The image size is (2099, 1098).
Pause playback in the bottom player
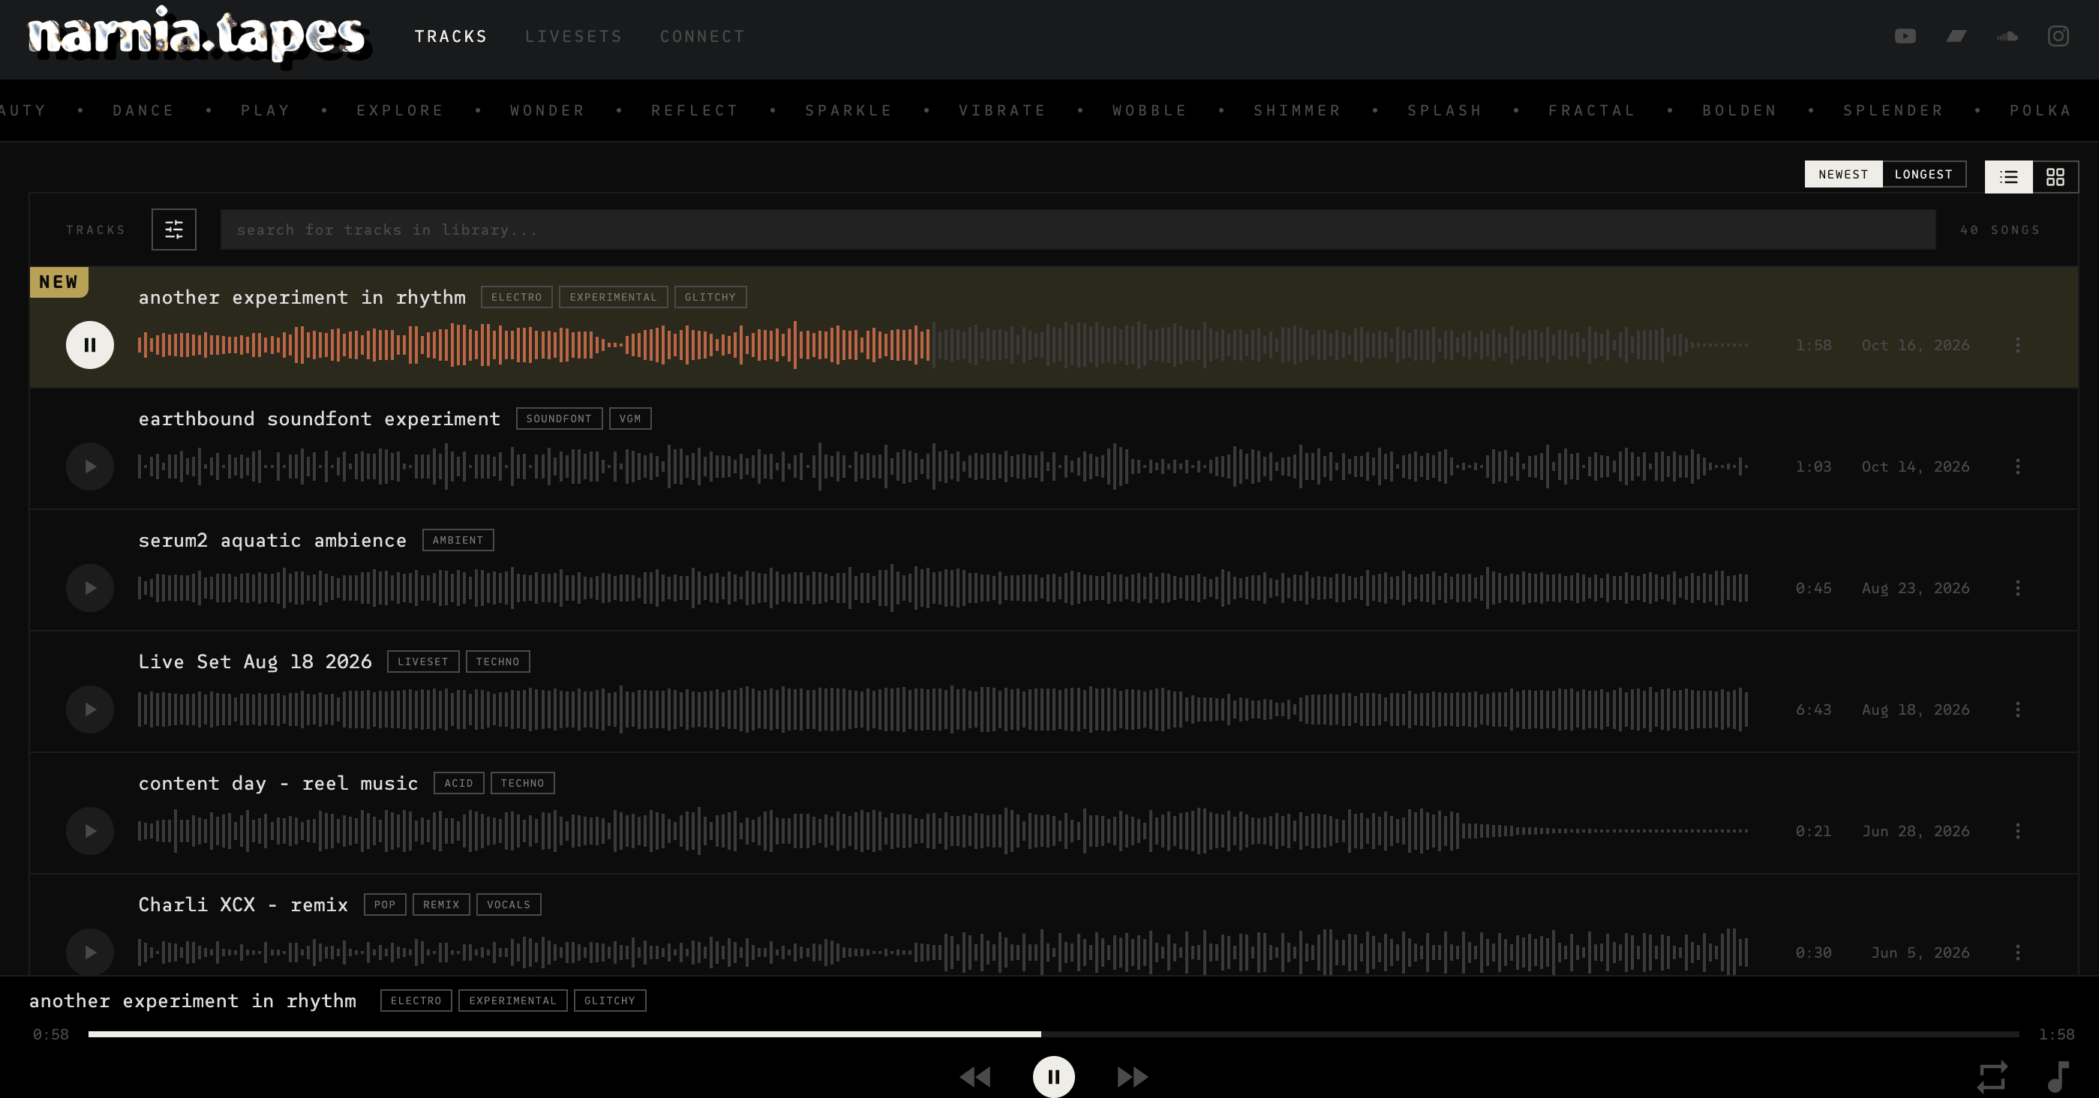tap(1053, 1077)
